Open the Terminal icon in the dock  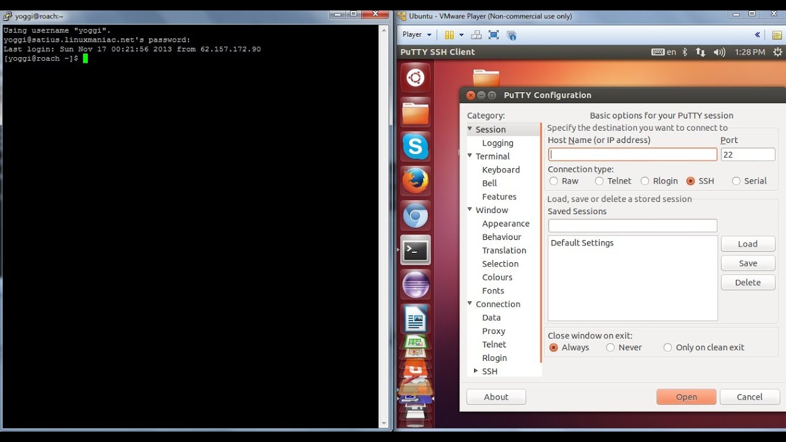[x=416, y=250]
